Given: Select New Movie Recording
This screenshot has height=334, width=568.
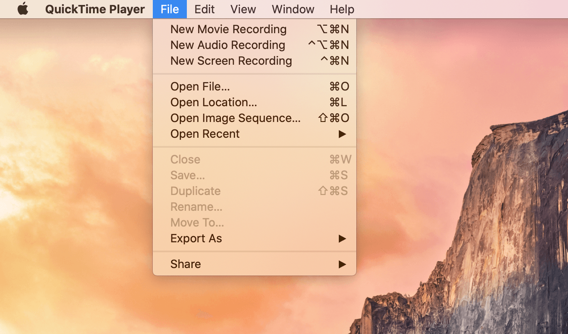Looking at the screenshot, I should click(x=228, y=29).
